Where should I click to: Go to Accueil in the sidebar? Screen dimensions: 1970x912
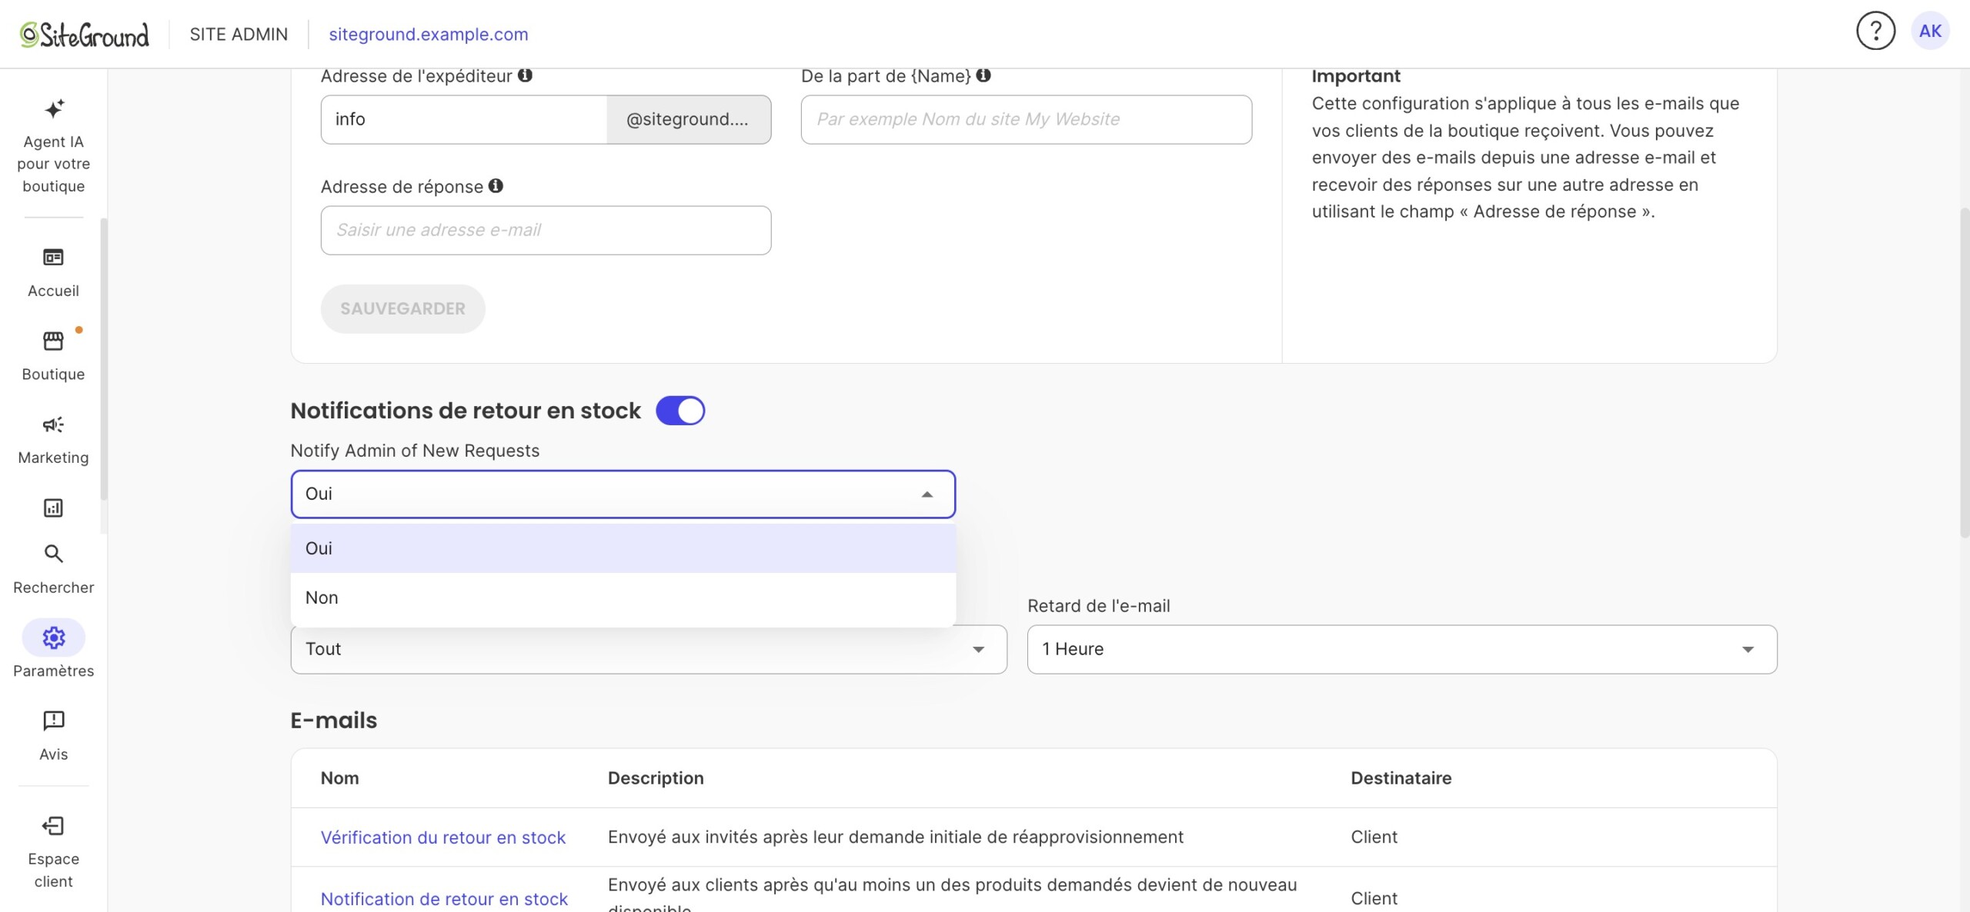pyautogui.click(x=53, y=273)
